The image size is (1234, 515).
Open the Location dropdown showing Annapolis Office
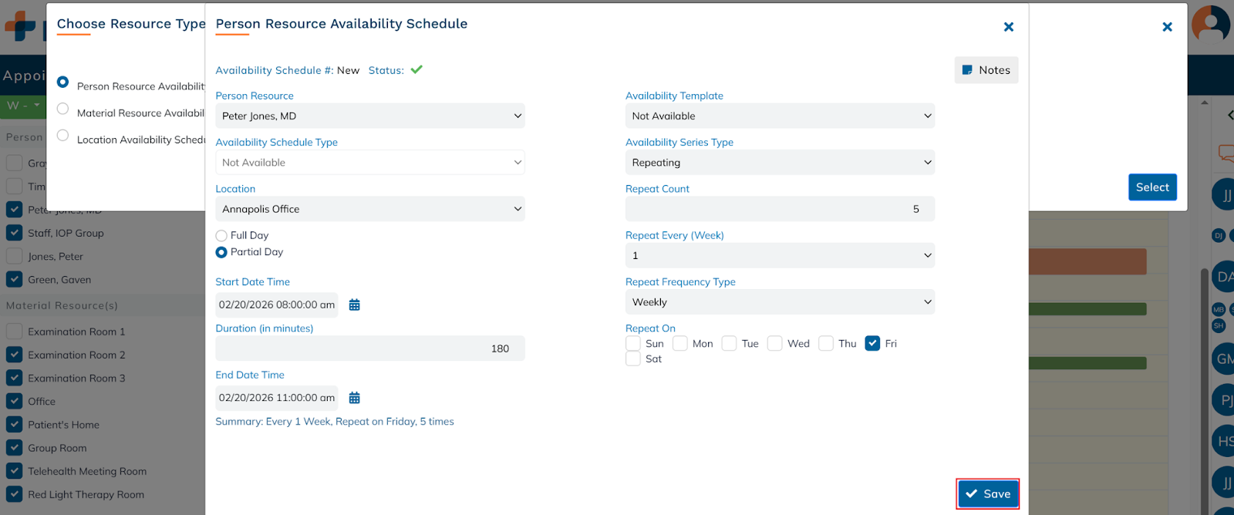coord(370,209)
